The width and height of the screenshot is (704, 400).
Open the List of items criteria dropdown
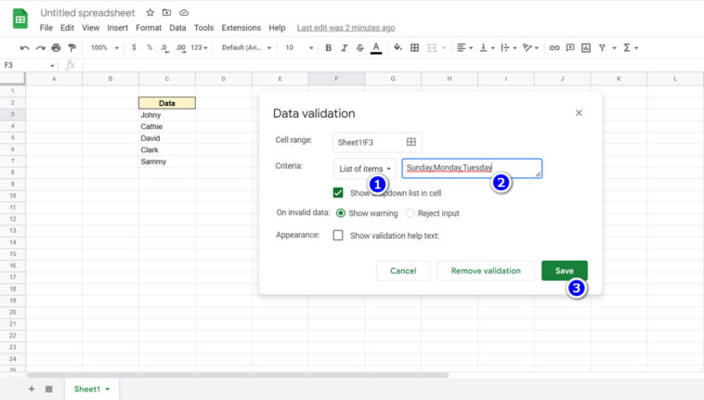[x=364, y=169]
